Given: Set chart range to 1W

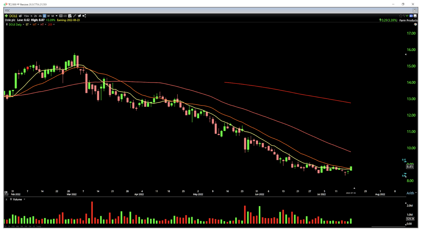Looking at the screenshot, I should (30, 226).
